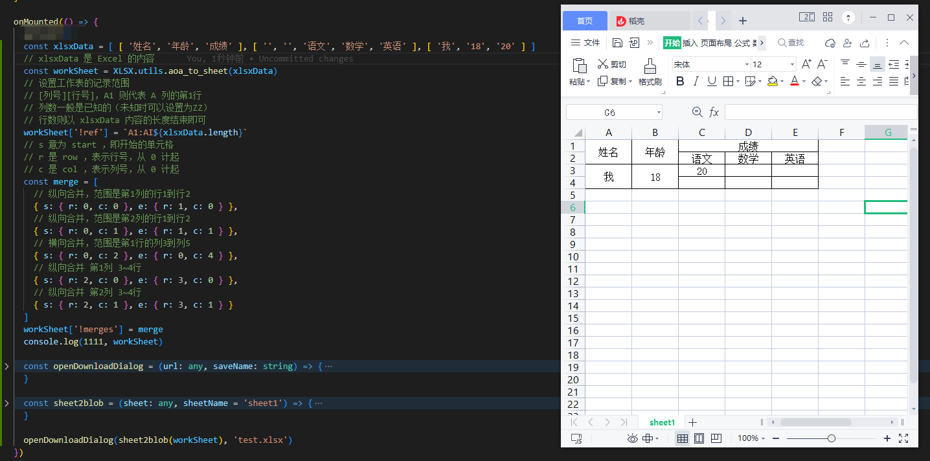
Task: Toggle italic formatting
Action: coord(696,81)
